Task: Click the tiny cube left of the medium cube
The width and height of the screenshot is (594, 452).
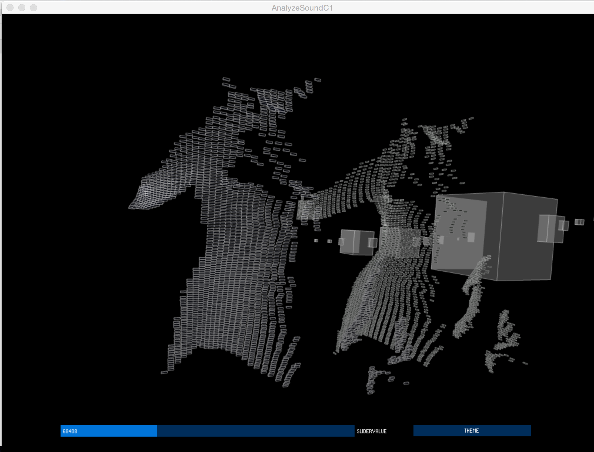Action: pyautogui.click(x=329, y=241)
